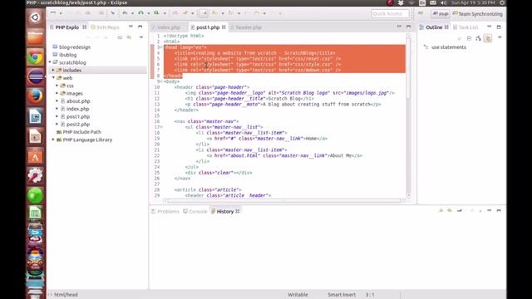Click Collapse All in PHP Explorer toolbar
Screen dimensions: 532x299
click(x=120, y=37)
